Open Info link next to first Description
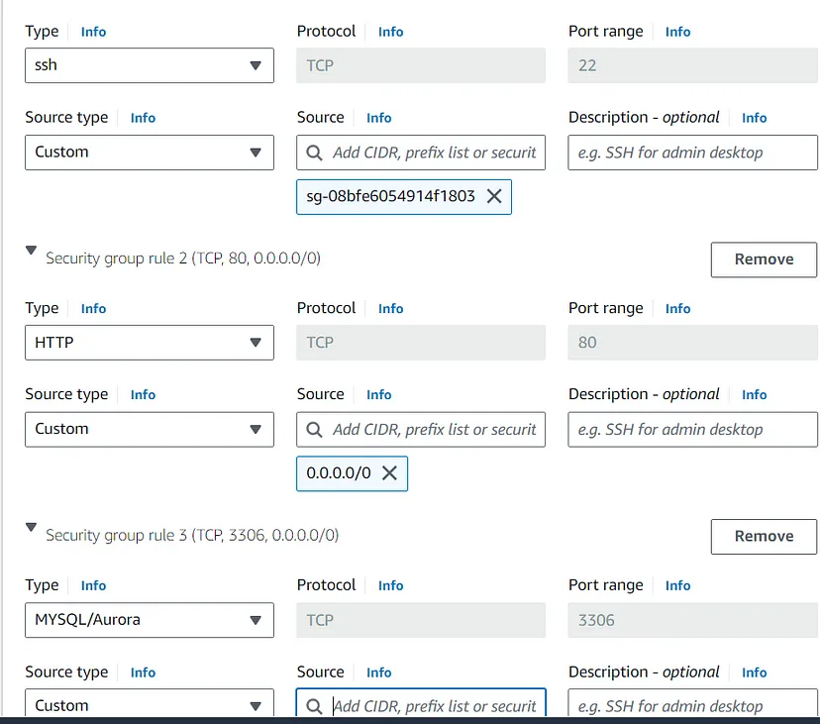Viewport: 820px width, 724px height. (754, 118)
